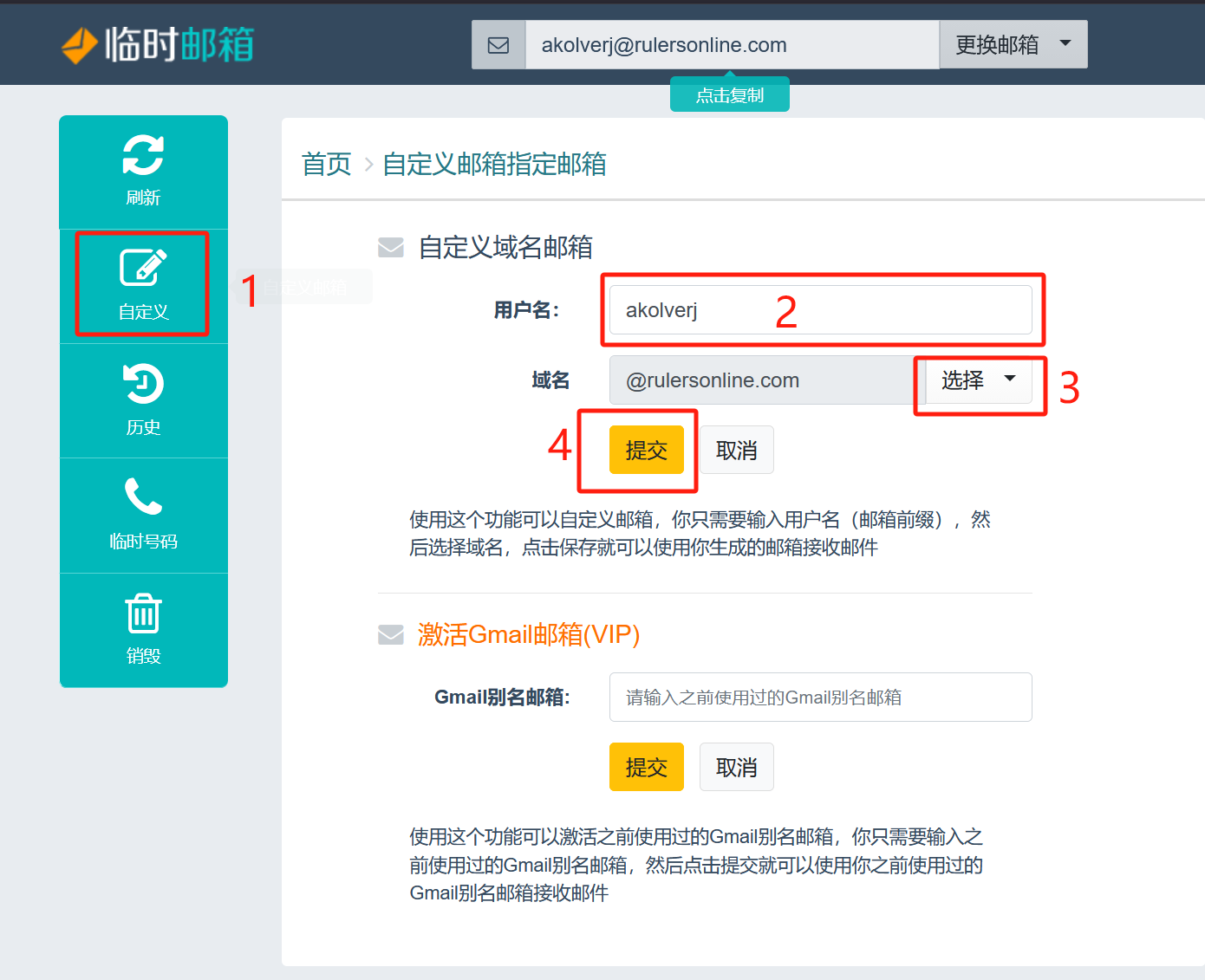Click the envelope icon next to 自定义域名邮箱

click(x=390, y=247)
